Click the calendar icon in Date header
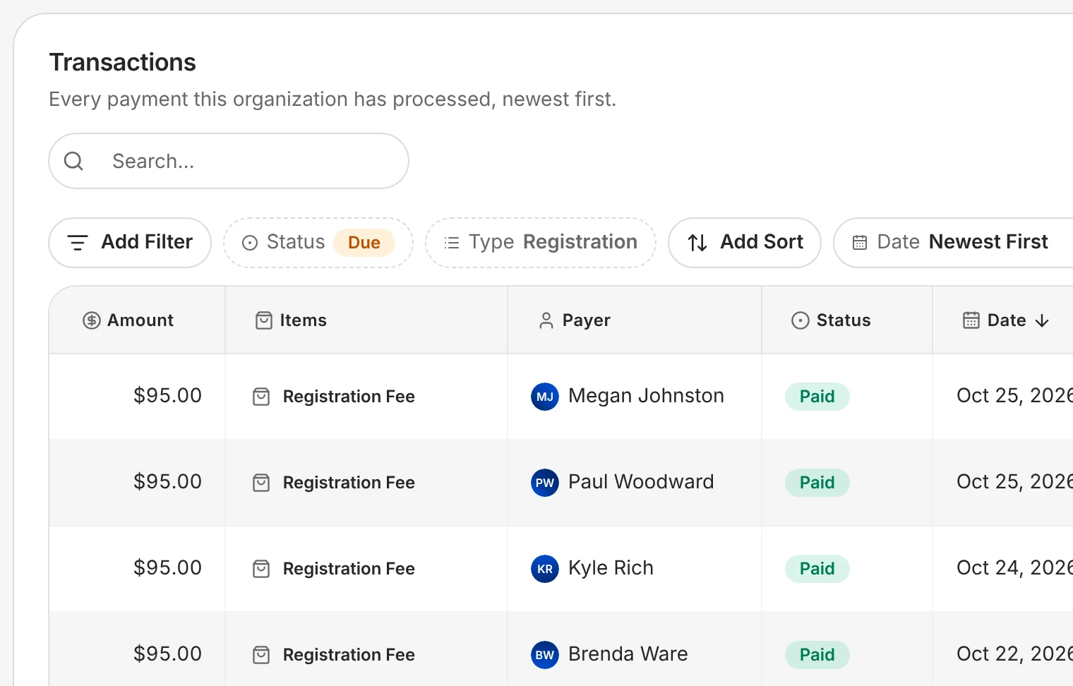Viewport: 1073px width, 686px height. [x=971, y=320]
